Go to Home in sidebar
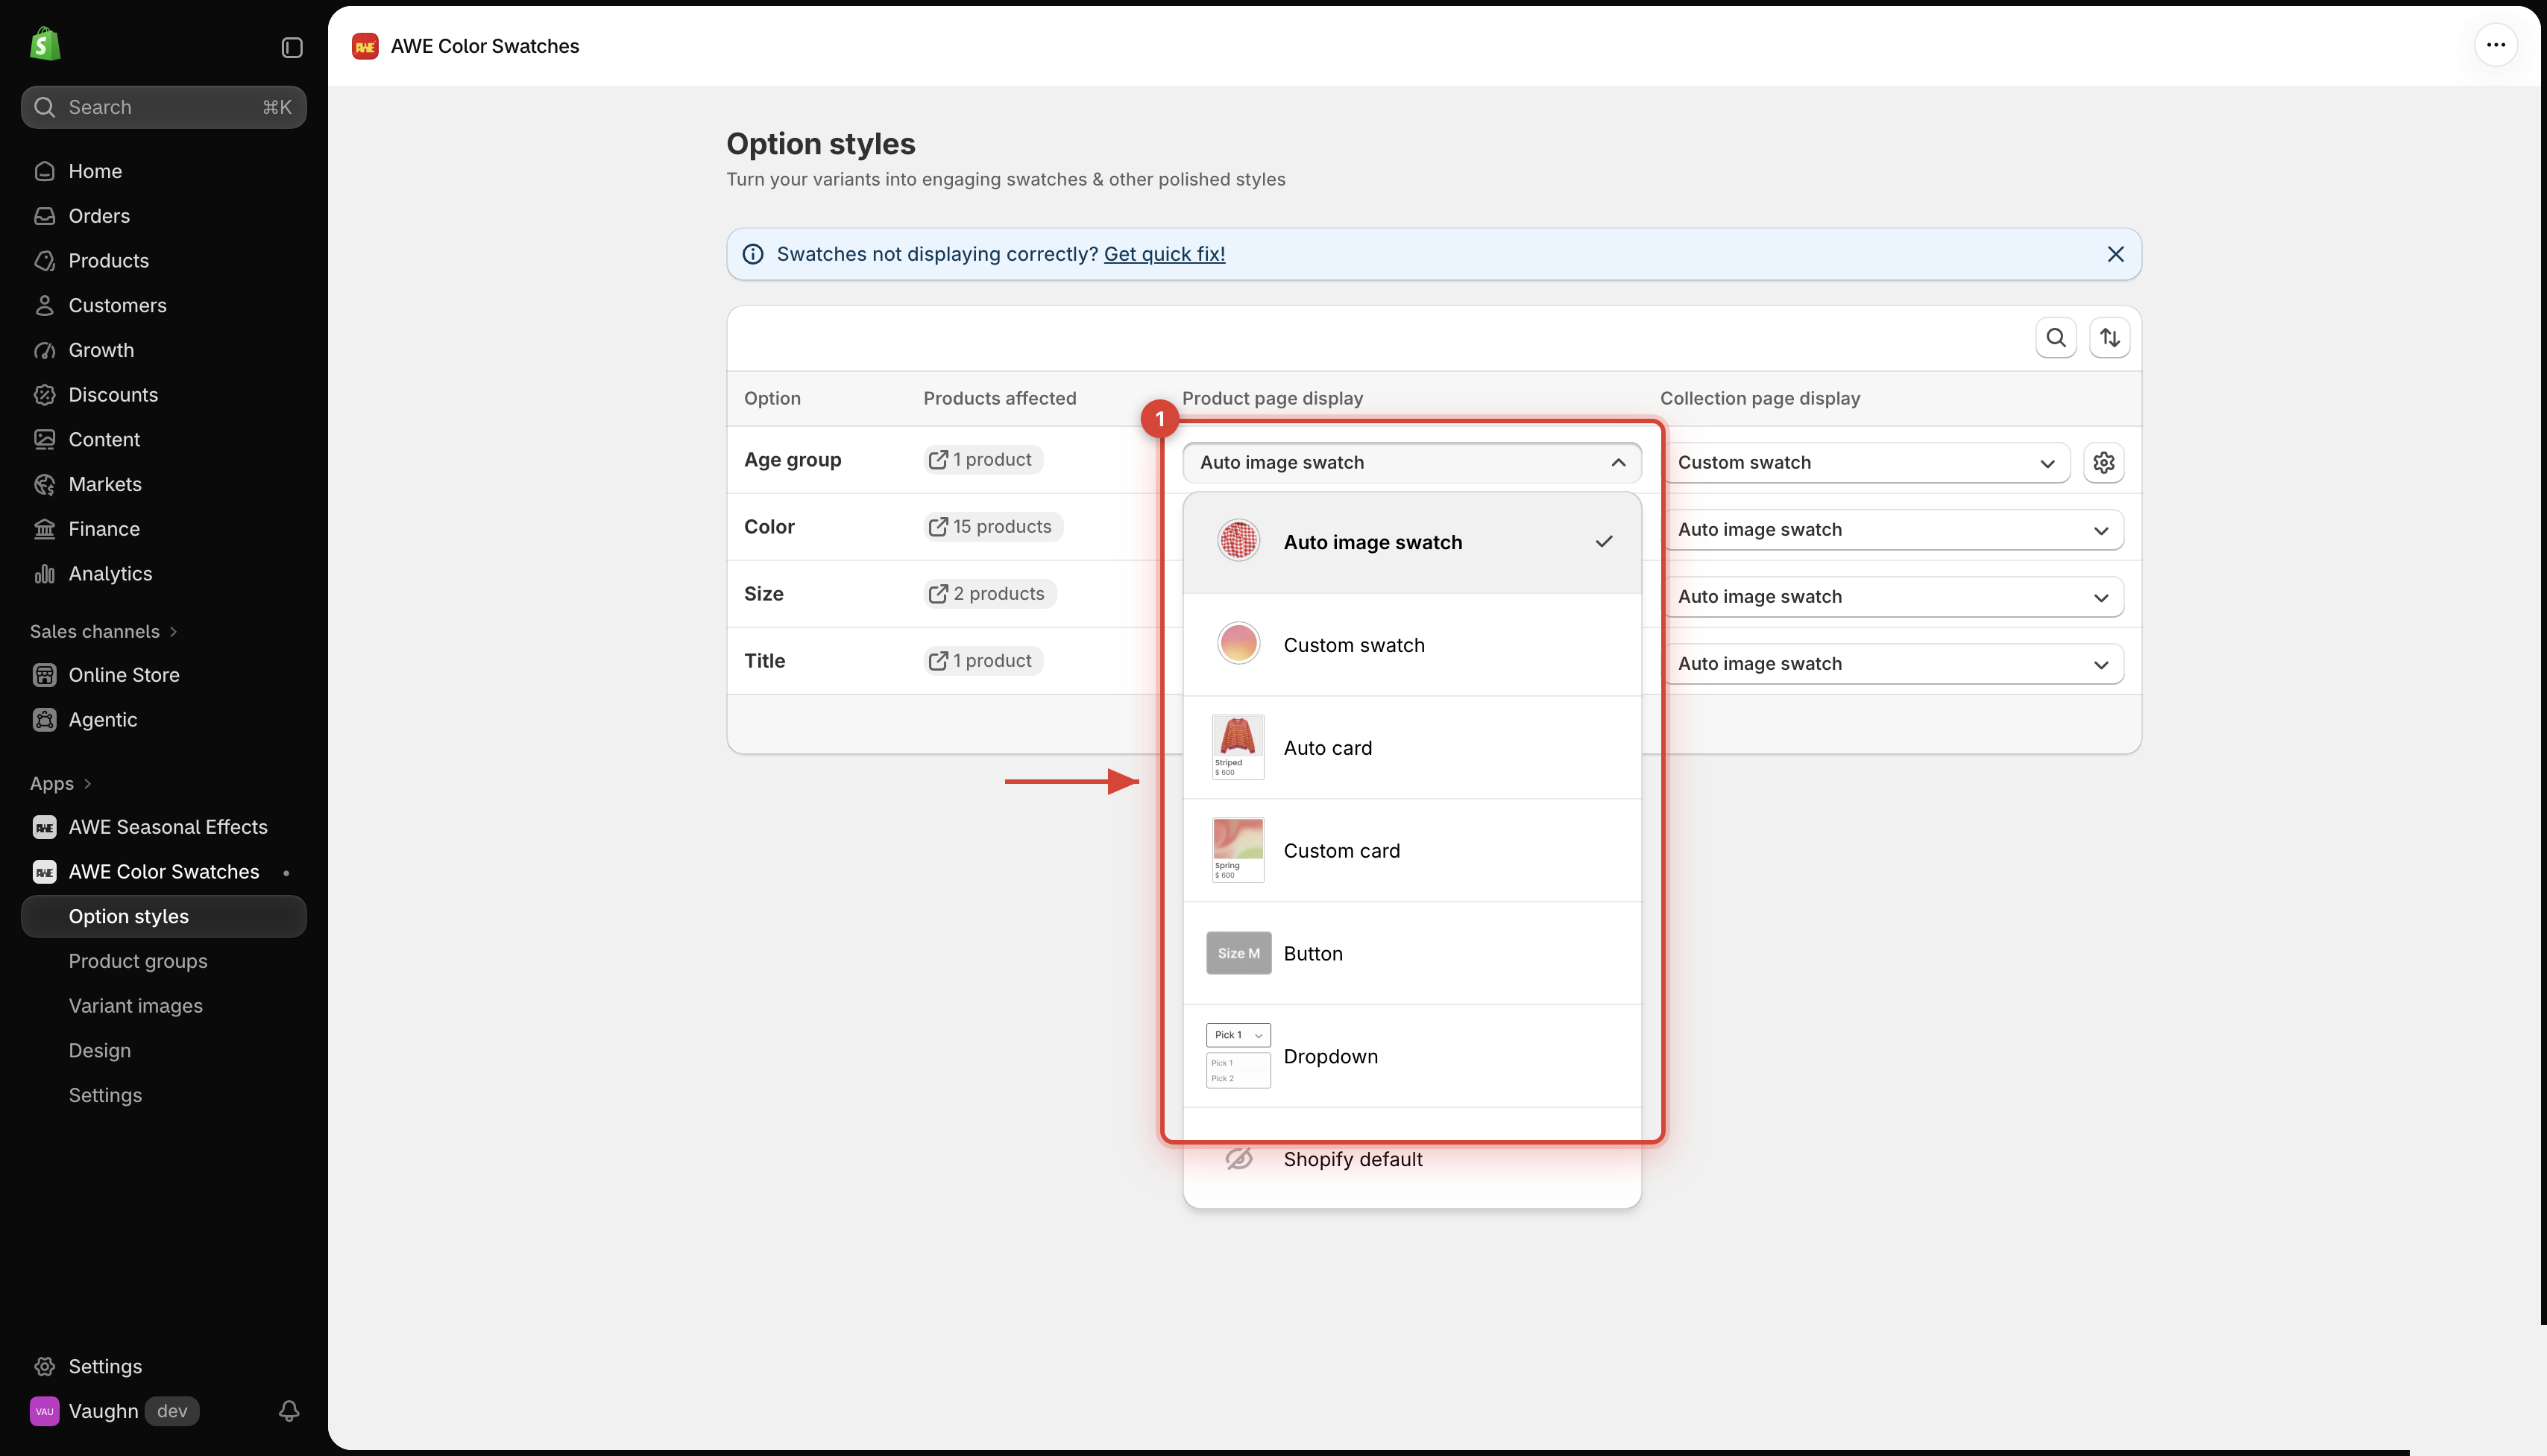 (x=163, y=171)
